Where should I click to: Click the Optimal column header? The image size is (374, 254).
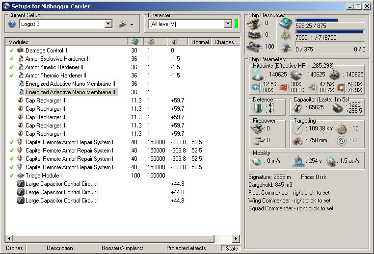coord(200,42)
